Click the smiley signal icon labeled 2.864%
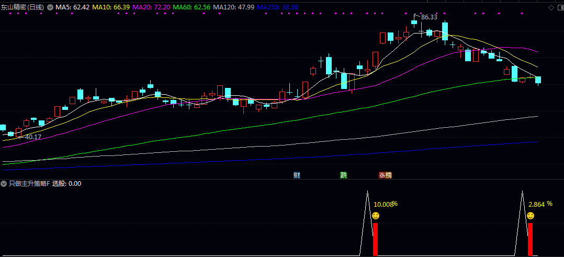Viewport: 564px width, 257px height. tap(531, 216)
